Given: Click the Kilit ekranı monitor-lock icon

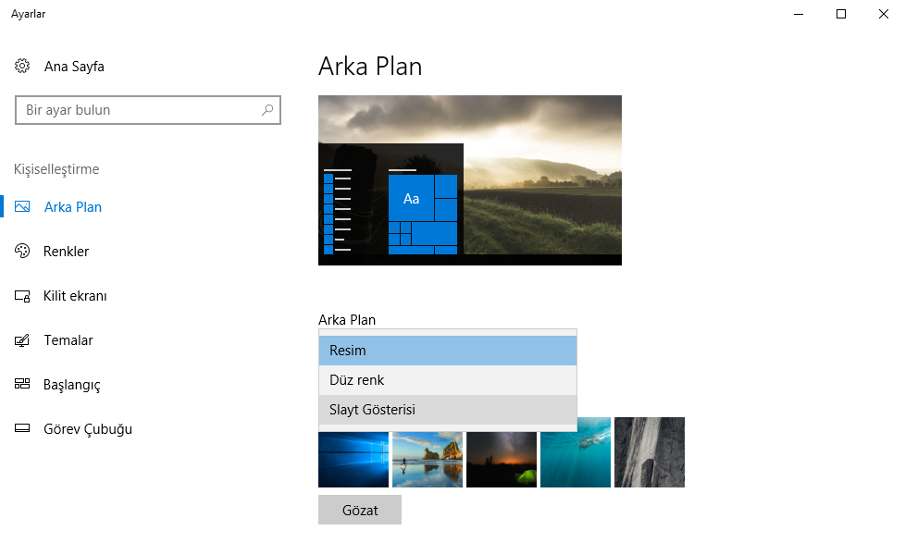Looking at the screenshot, I should click(22, 296).
